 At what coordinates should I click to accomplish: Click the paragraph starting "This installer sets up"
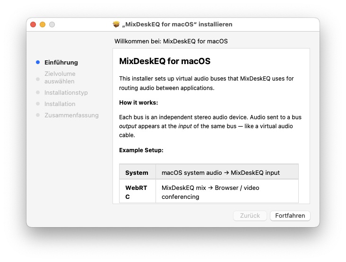pos(206,83)
